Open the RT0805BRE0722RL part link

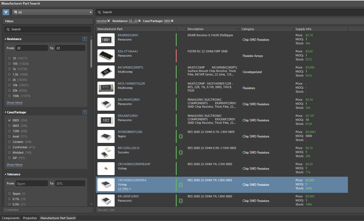(130, 132)
